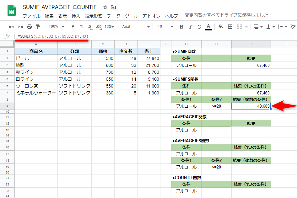This screenshot has width=297, height=198.
Task: Toggle strikethrough formatting
Action: click(199, 28)
